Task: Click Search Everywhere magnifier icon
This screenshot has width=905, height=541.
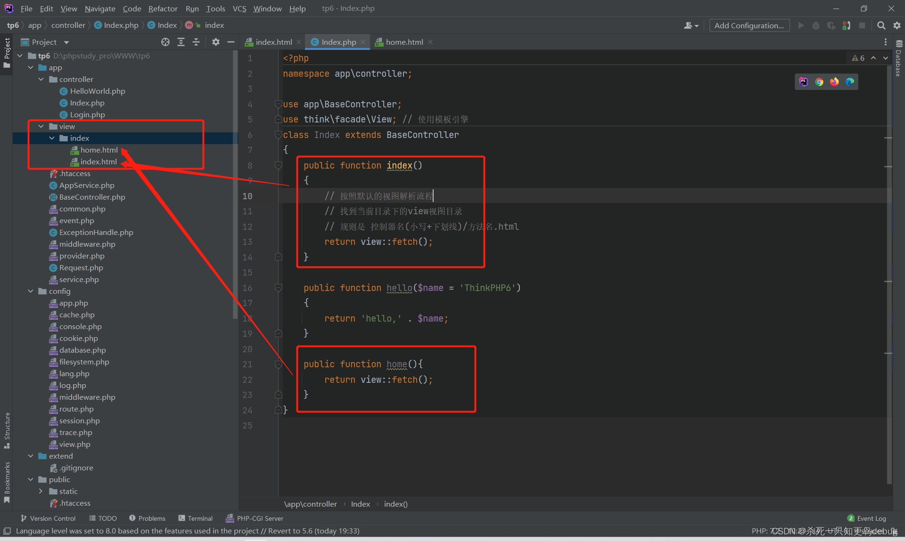Action: 881,25
